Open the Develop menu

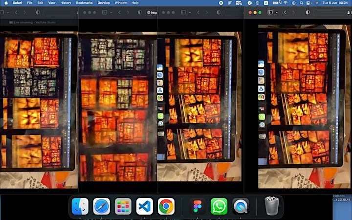(104, 3)
